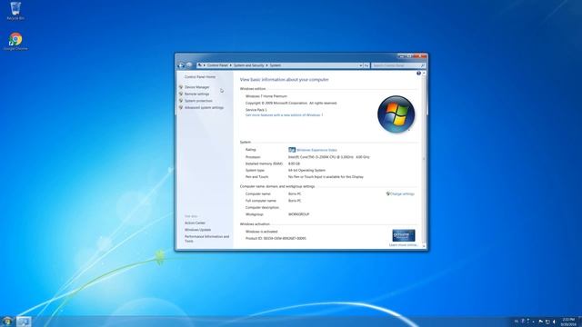This screenshot has width=582, height=327.
Task: Click the Windows Experience Index rating badge
Action: [292, 150]
